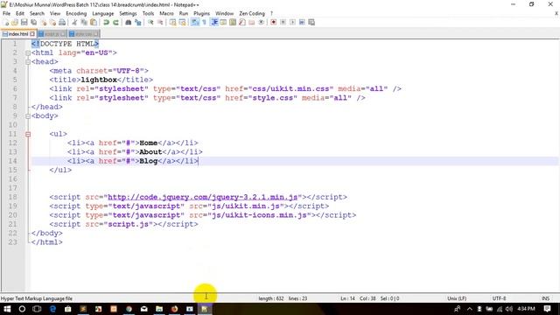Open the Search menu

tap(37, 13)
